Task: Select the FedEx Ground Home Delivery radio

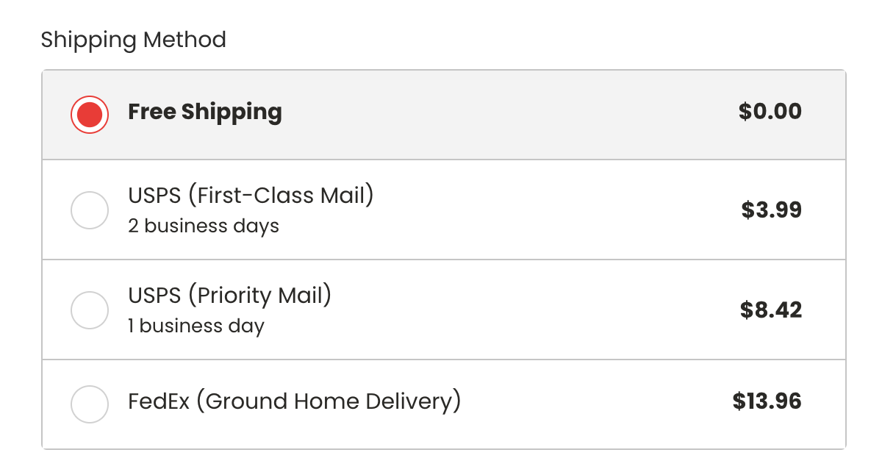Action: pos(90,404)
